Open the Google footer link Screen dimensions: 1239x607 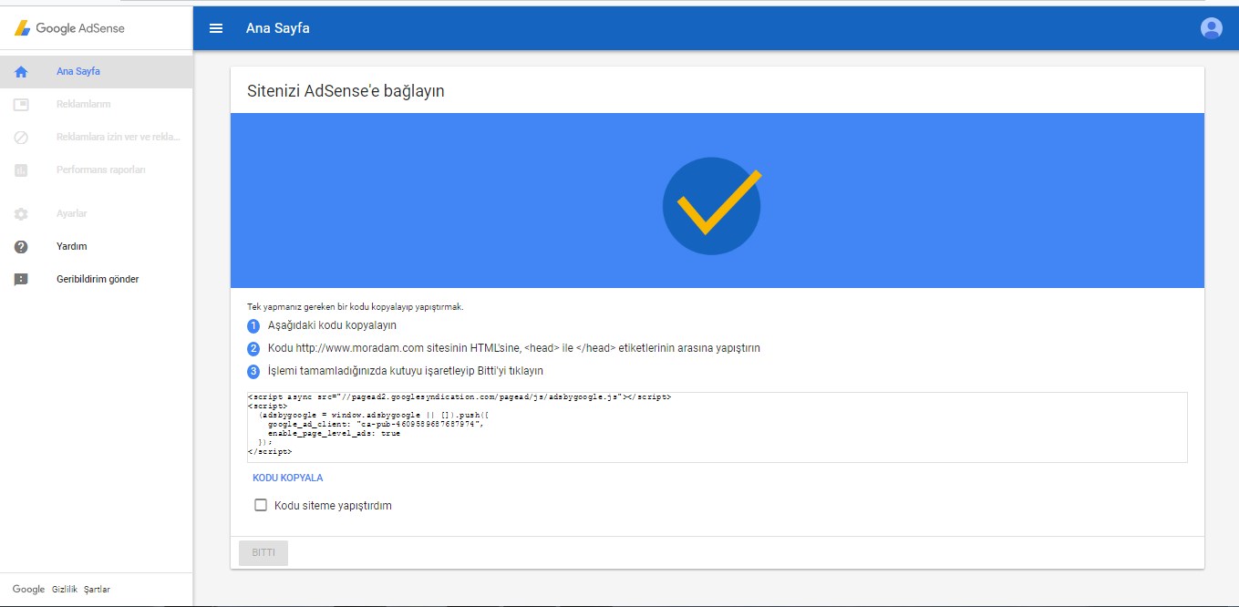pyautogui.click(x=28, y=590)
